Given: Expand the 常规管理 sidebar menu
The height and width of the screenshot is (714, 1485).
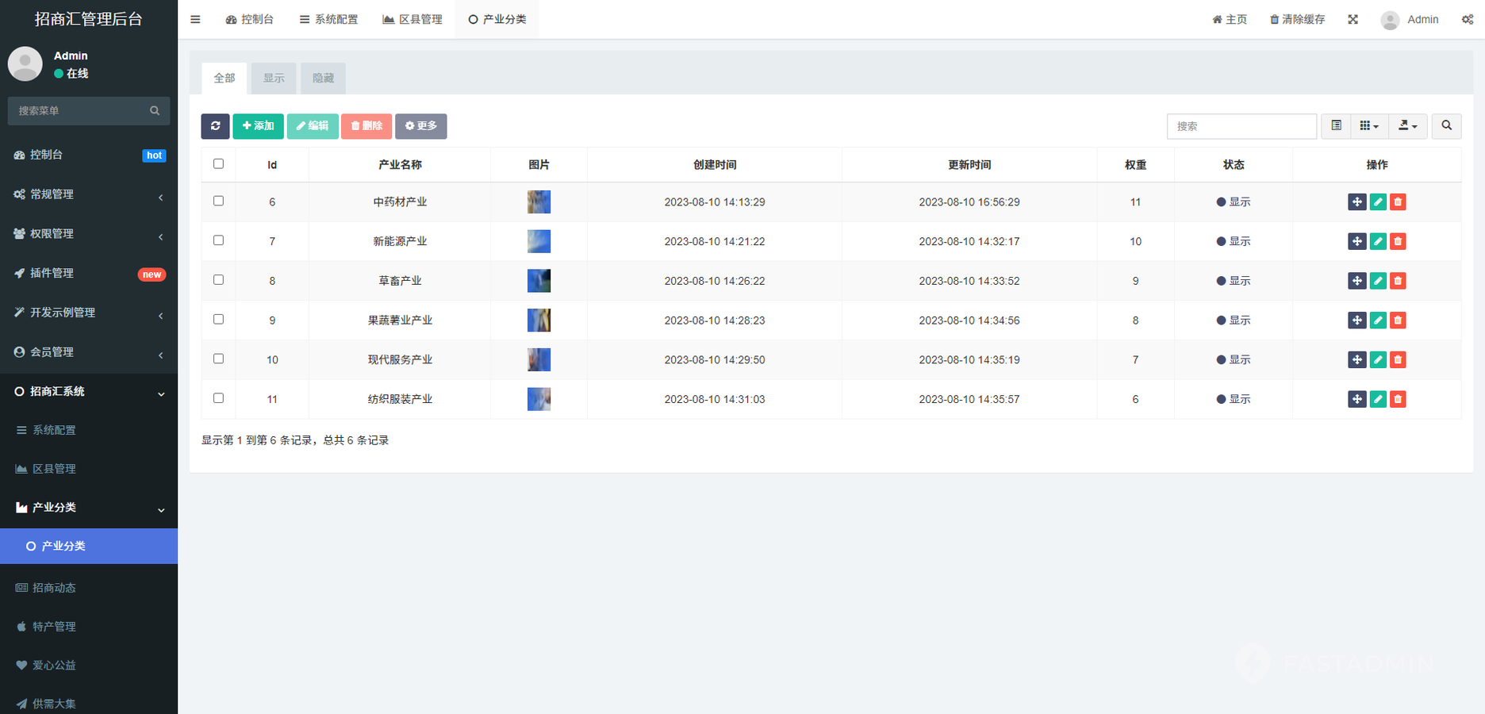Looking at the screenshot, I should [89, 194].
